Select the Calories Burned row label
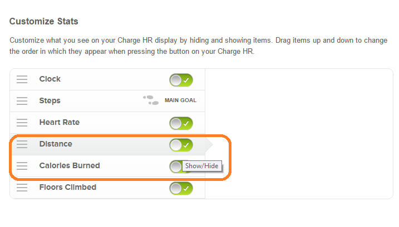 click(70, 165)
